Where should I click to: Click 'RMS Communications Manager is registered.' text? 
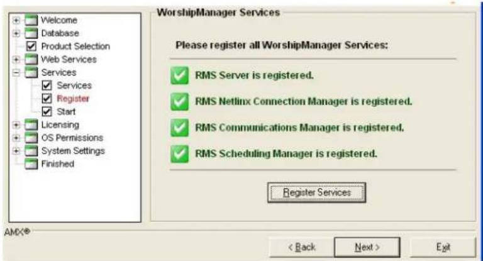click(x=299, y=127)
